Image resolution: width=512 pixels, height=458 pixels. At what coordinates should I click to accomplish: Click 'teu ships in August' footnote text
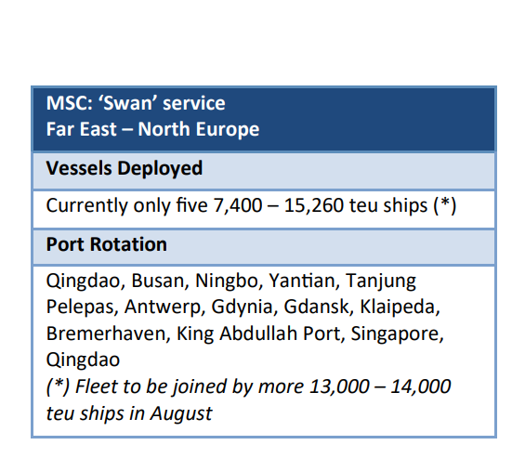(x=129, y=414)
